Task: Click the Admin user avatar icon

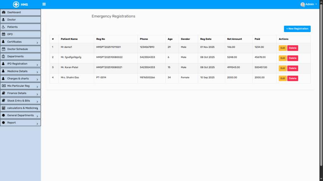Action: click(302, 4)
